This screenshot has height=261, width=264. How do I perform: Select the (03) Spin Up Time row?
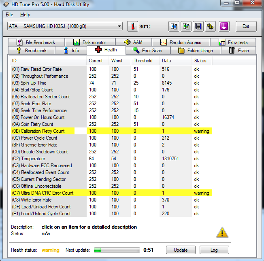[112, 83]
